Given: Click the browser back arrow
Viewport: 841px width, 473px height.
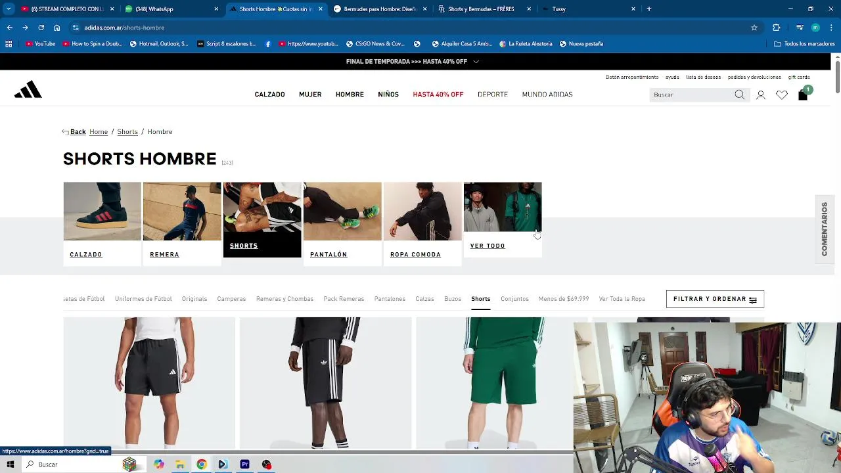Looking at the screenshot, I should point(9,28).
